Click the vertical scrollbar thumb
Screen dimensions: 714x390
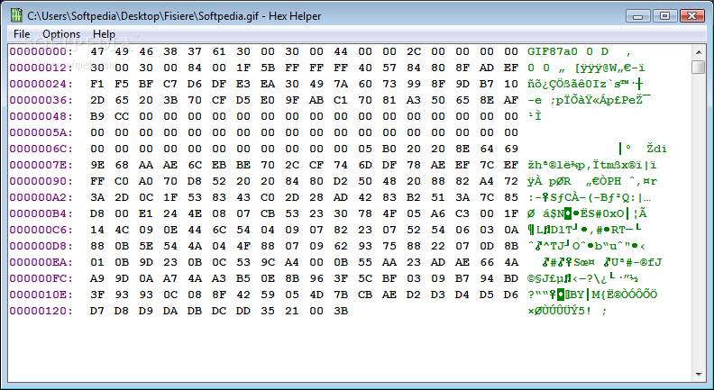699,67
